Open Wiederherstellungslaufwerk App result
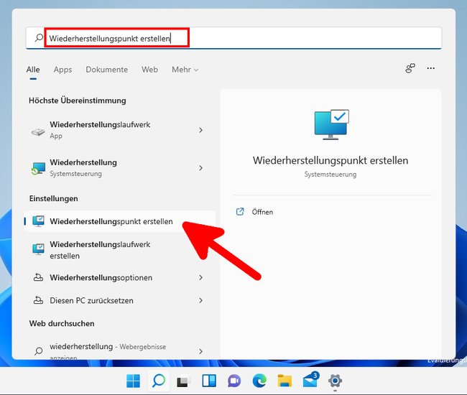 [119, 130]
